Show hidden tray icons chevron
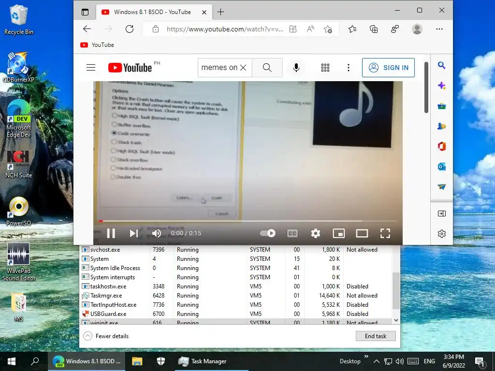Screen dimensions: 495x371 point(376,361)
